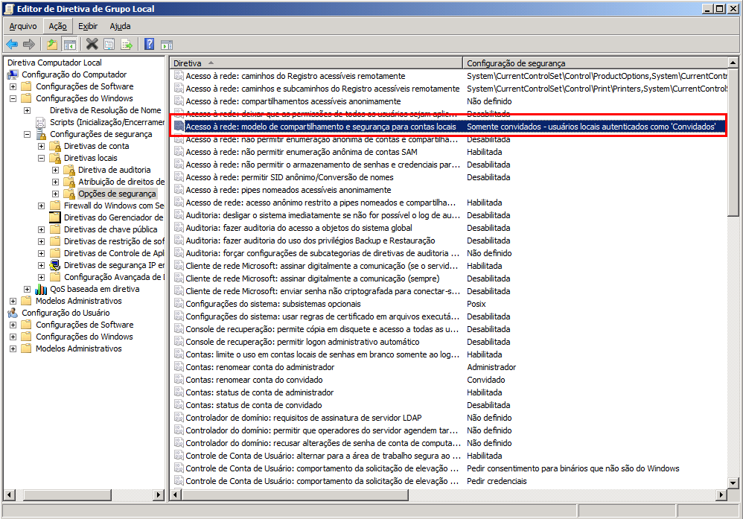Open the Ação menu
743x519 pixels.
click(57, 26)
